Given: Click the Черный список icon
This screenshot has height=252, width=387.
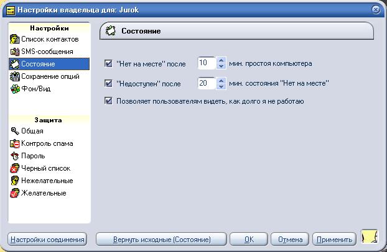Looking at the screenshot, I should tap(15, 169).
